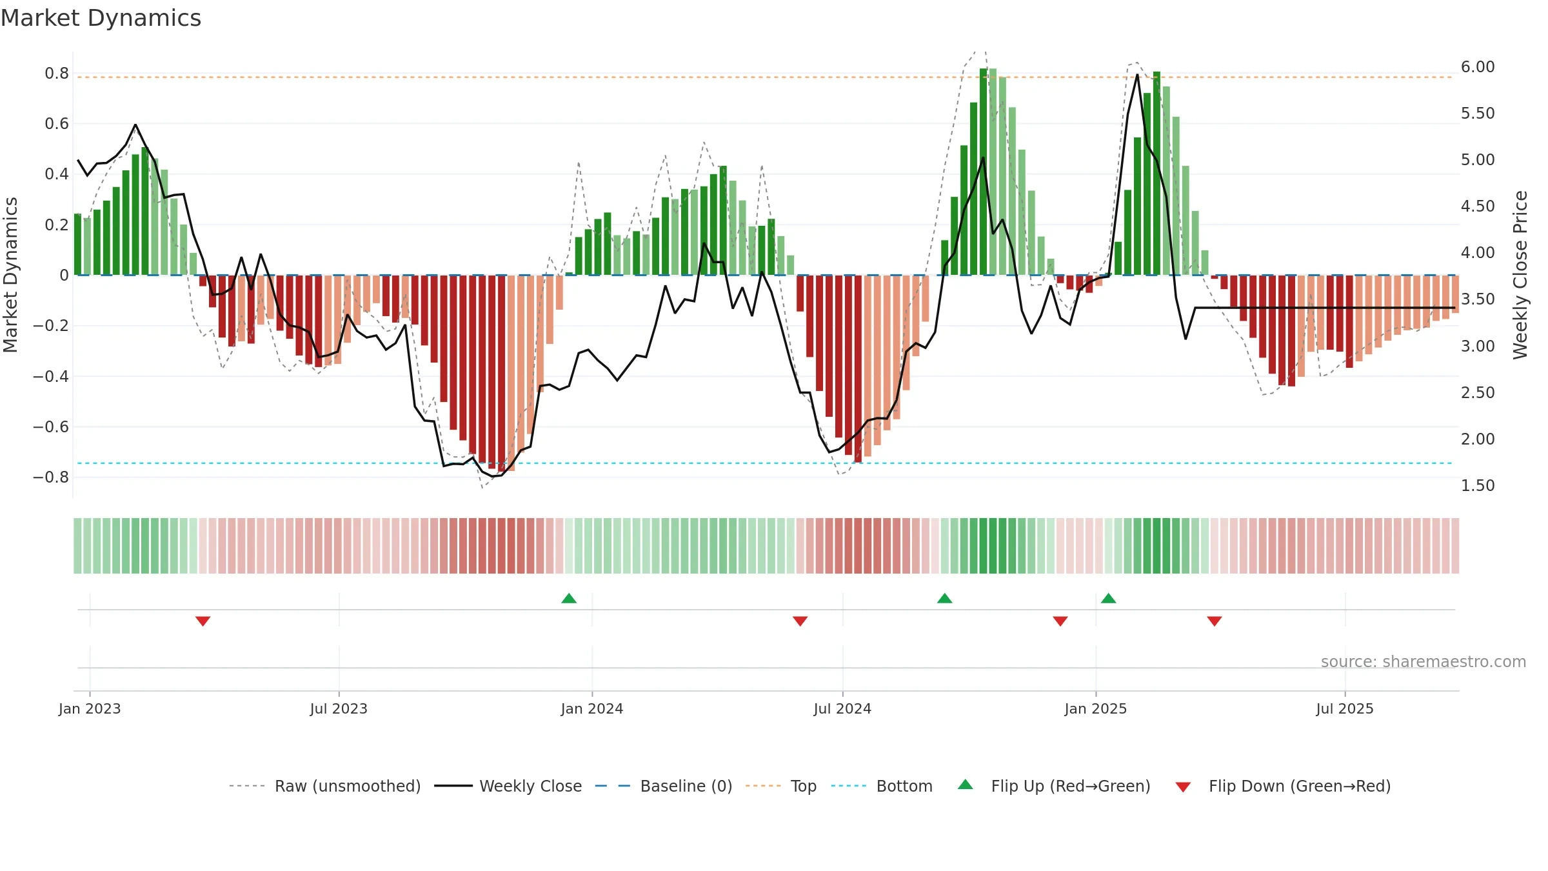The width and height of the screenshot is (1548, 871).
Task: Click the Jan 2023 axis label
Action: pyautogui.click(x=90, y=708)
